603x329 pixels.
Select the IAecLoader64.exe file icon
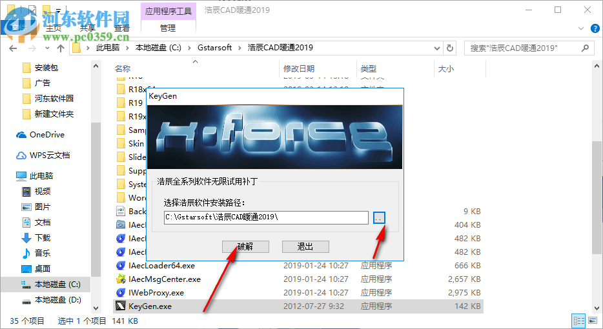point(121,266)
